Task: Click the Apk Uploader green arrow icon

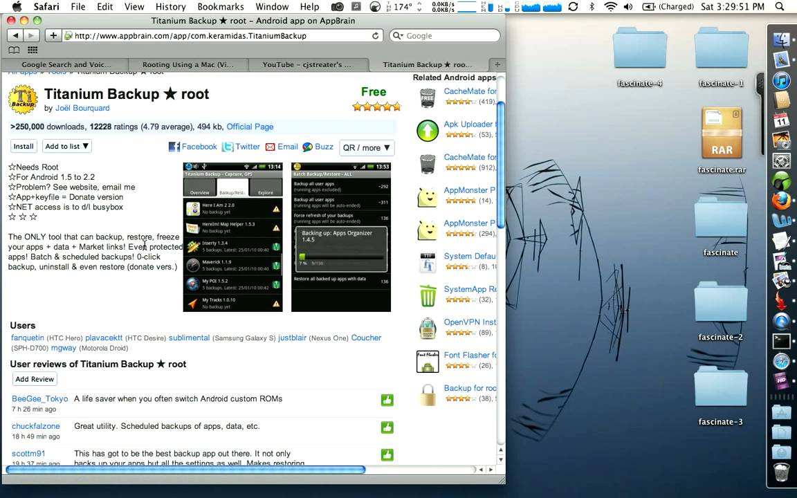Action: (428, 131)
